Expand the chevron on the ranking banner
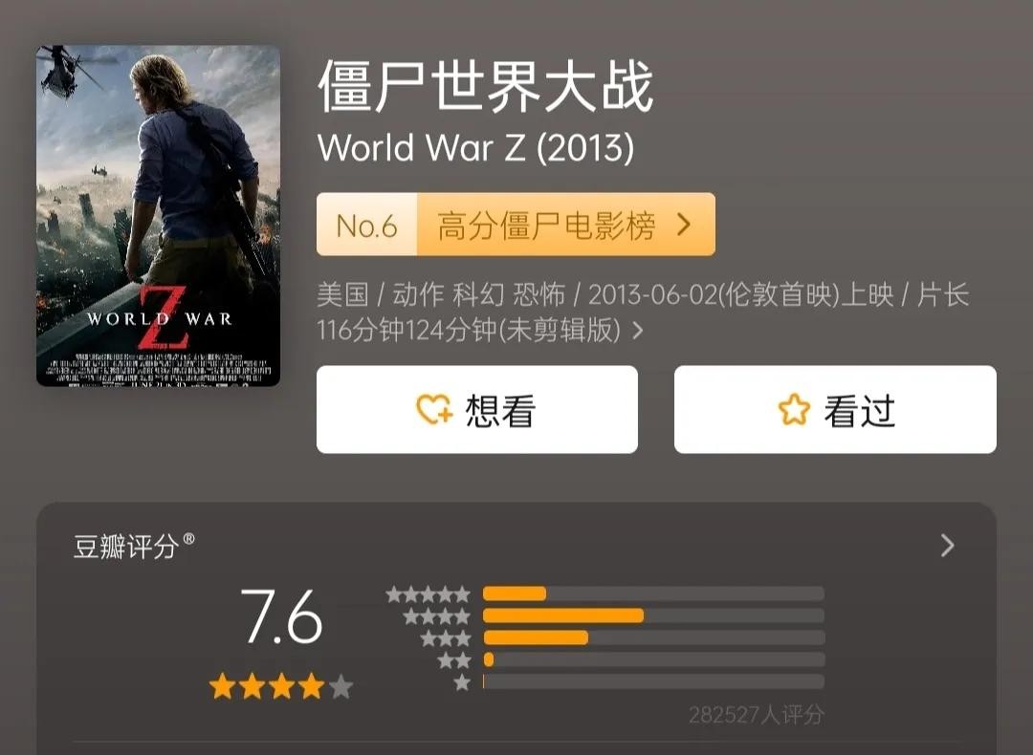The width and height of the screenshot is (1033, 755). (684, 226)
